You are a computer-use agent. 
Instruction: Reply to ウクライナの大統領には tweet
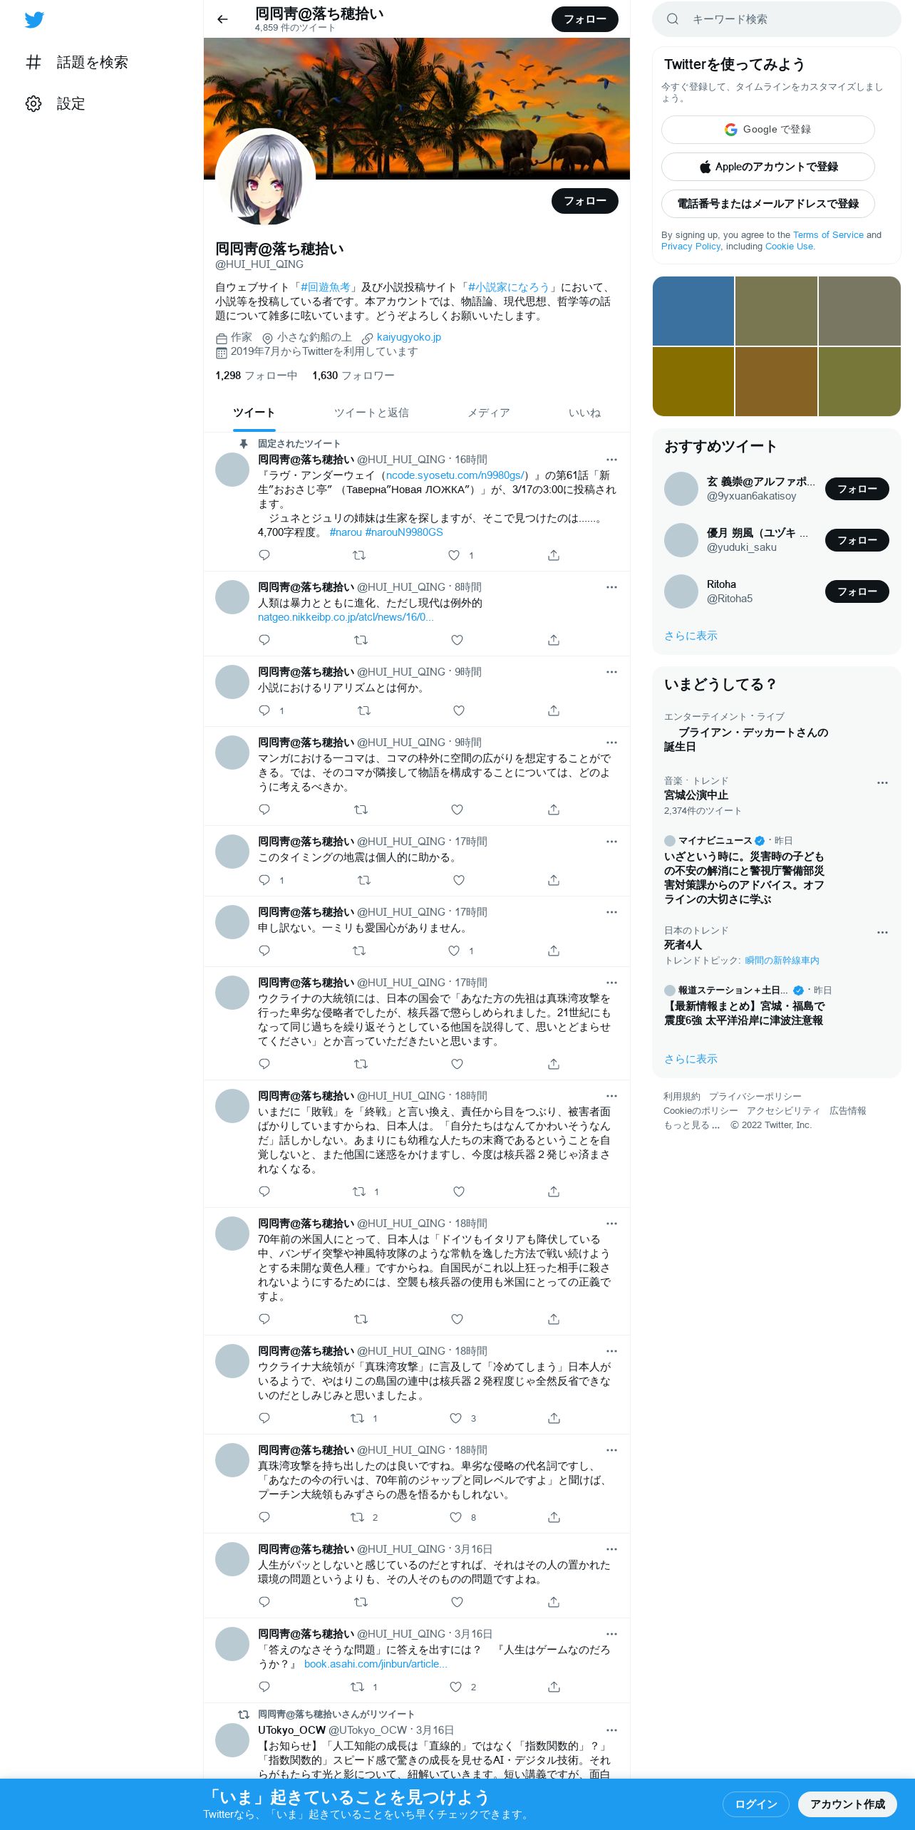tap(264, 1064)
